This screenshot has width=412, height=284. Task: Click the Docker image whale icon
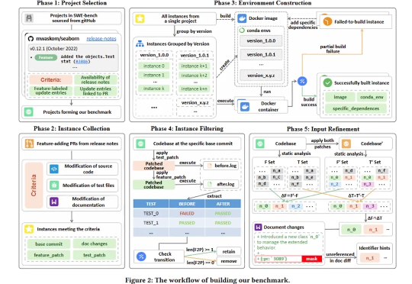click(242, 18)
